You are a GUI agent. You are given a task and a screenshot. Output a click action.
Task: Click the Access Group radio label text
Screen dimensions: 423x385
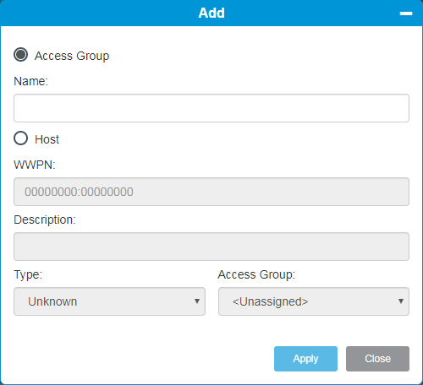tap(72, 56)
